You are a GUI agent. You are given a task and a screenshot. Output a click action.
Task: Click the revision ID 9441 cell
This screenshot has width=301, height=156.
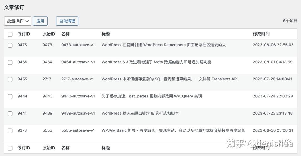coord(22,113)
